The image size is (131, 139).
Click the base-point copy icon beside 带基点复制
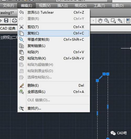21,39
